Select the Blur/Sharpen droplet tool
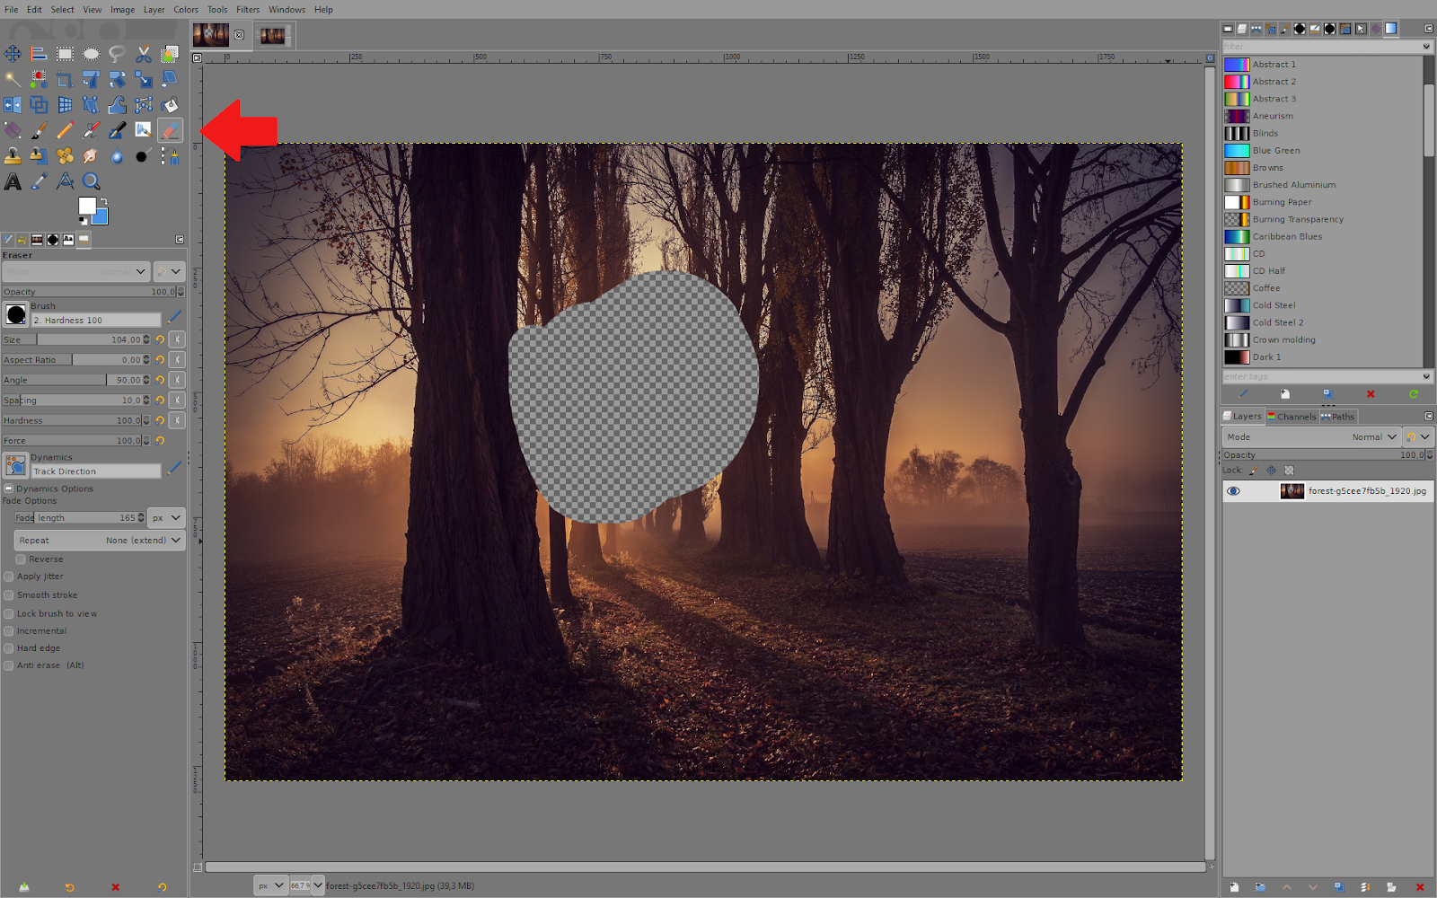The image size is (1437, 898). coord(117,156)
